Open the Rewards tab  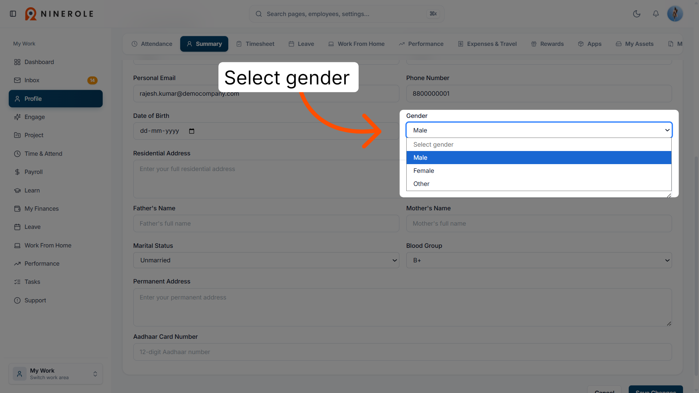point(547,44)
